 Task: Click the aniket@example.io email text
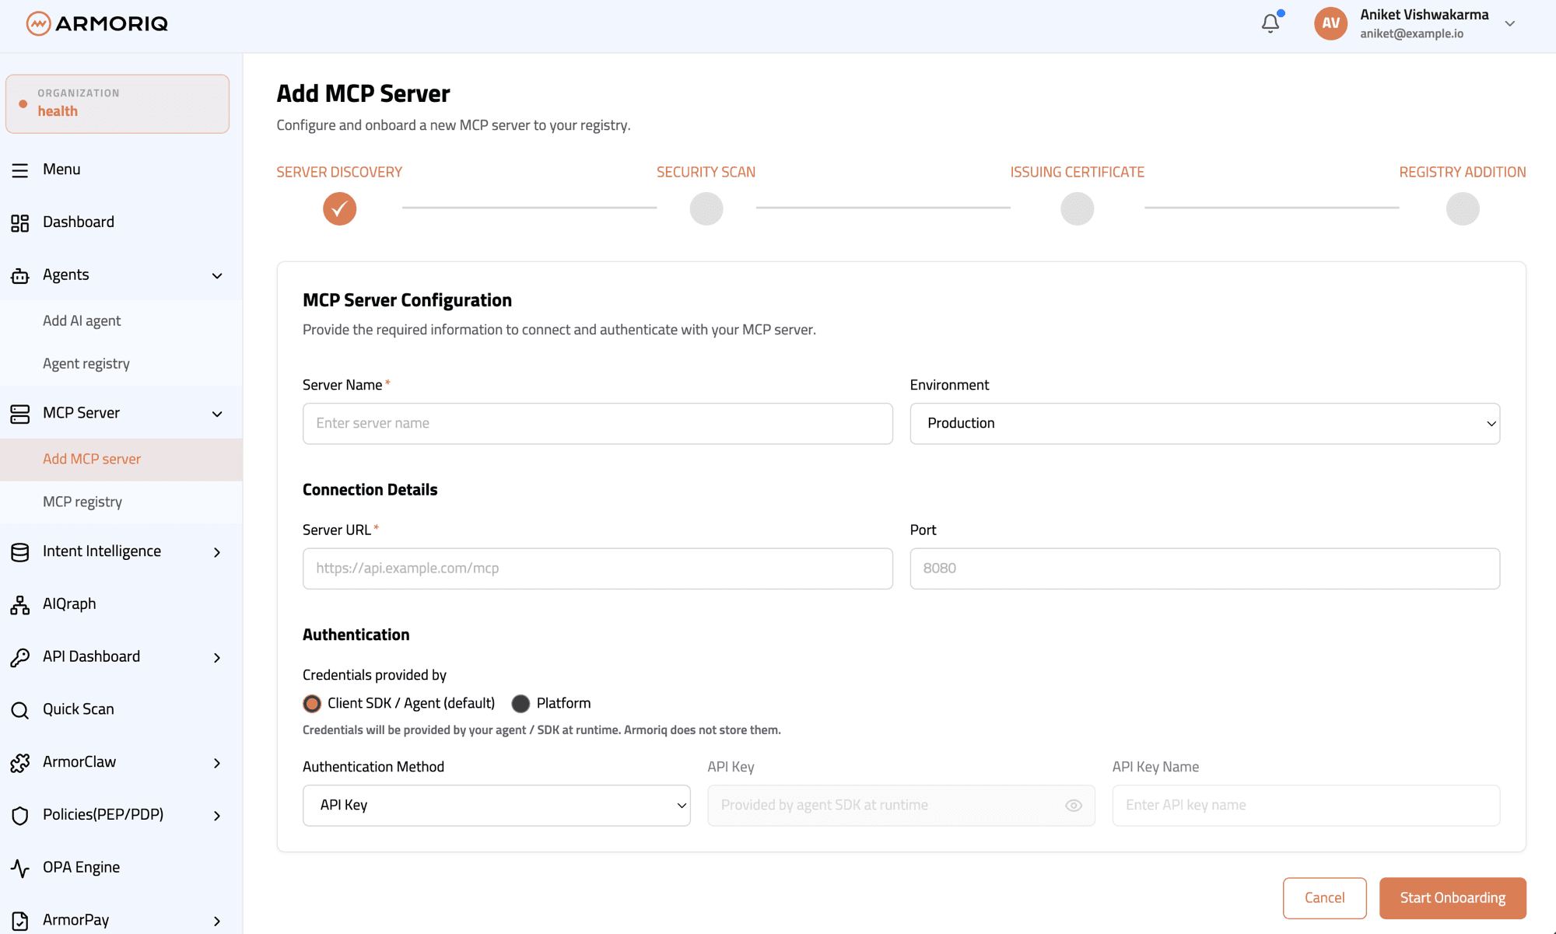point(1411,33)
